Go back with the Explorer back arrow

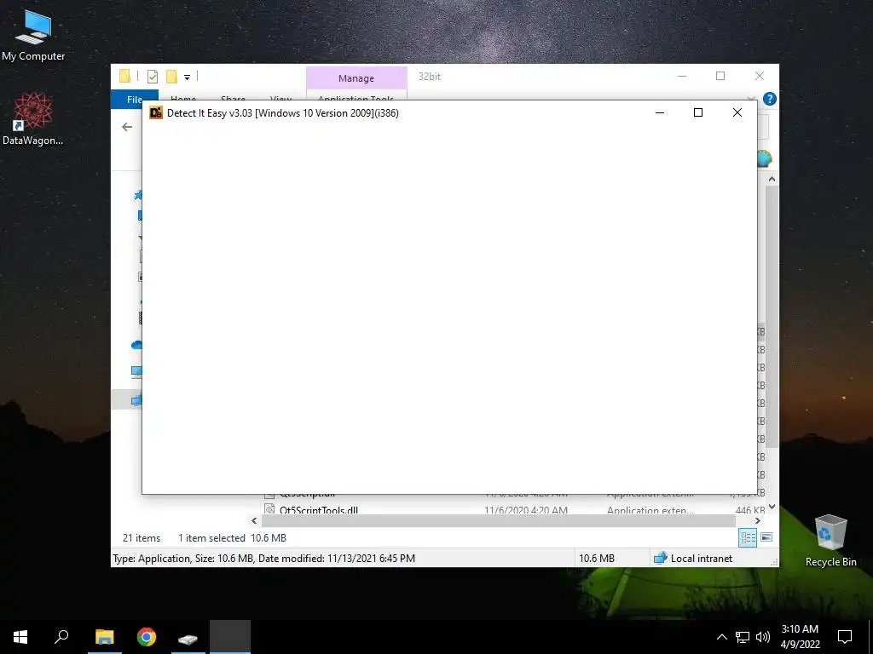[x=127, y=127]
